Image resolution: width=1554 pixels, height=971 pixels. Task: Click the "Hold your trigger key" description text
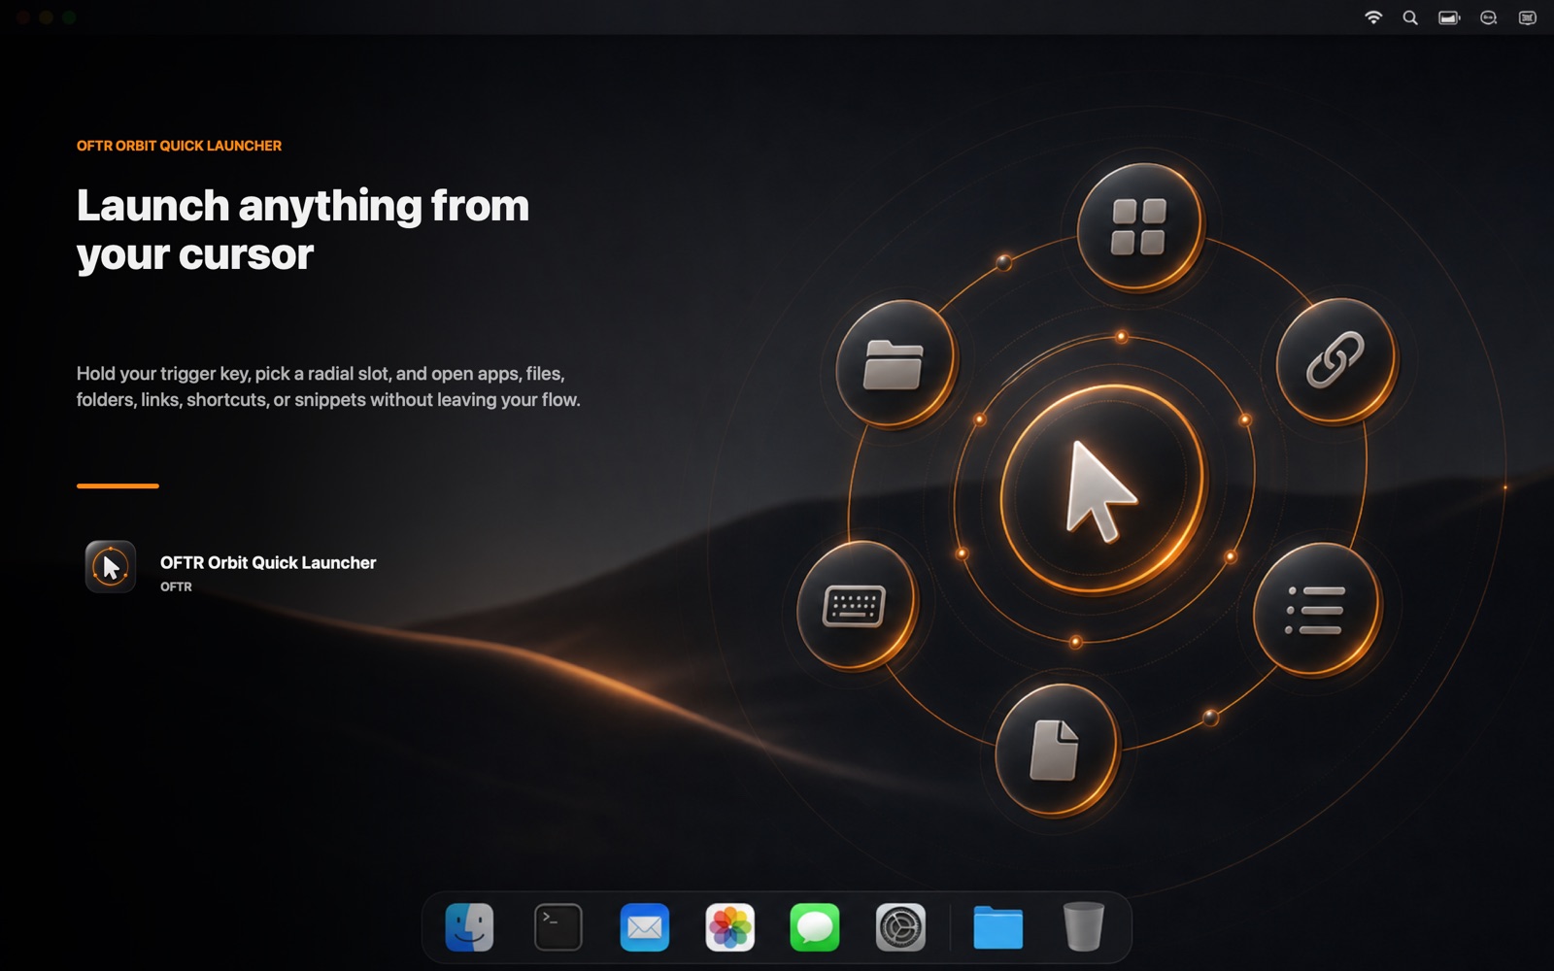pyautogui.click(x=328, y=386)
